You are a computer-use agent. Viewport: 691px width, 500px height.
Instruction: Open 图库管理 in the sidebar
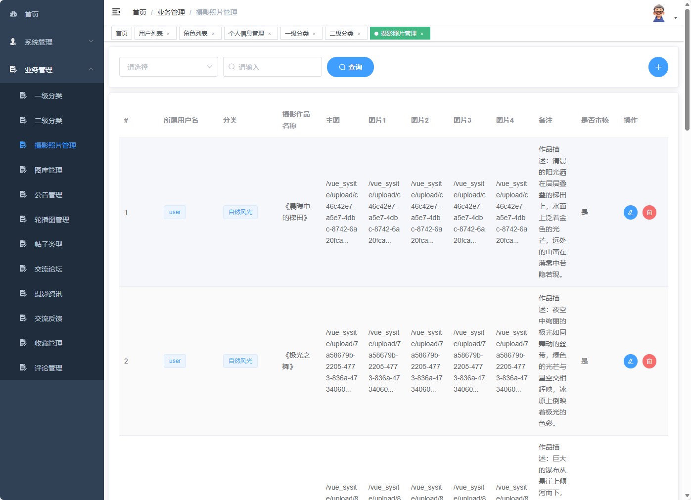click(x=48, y=170)
